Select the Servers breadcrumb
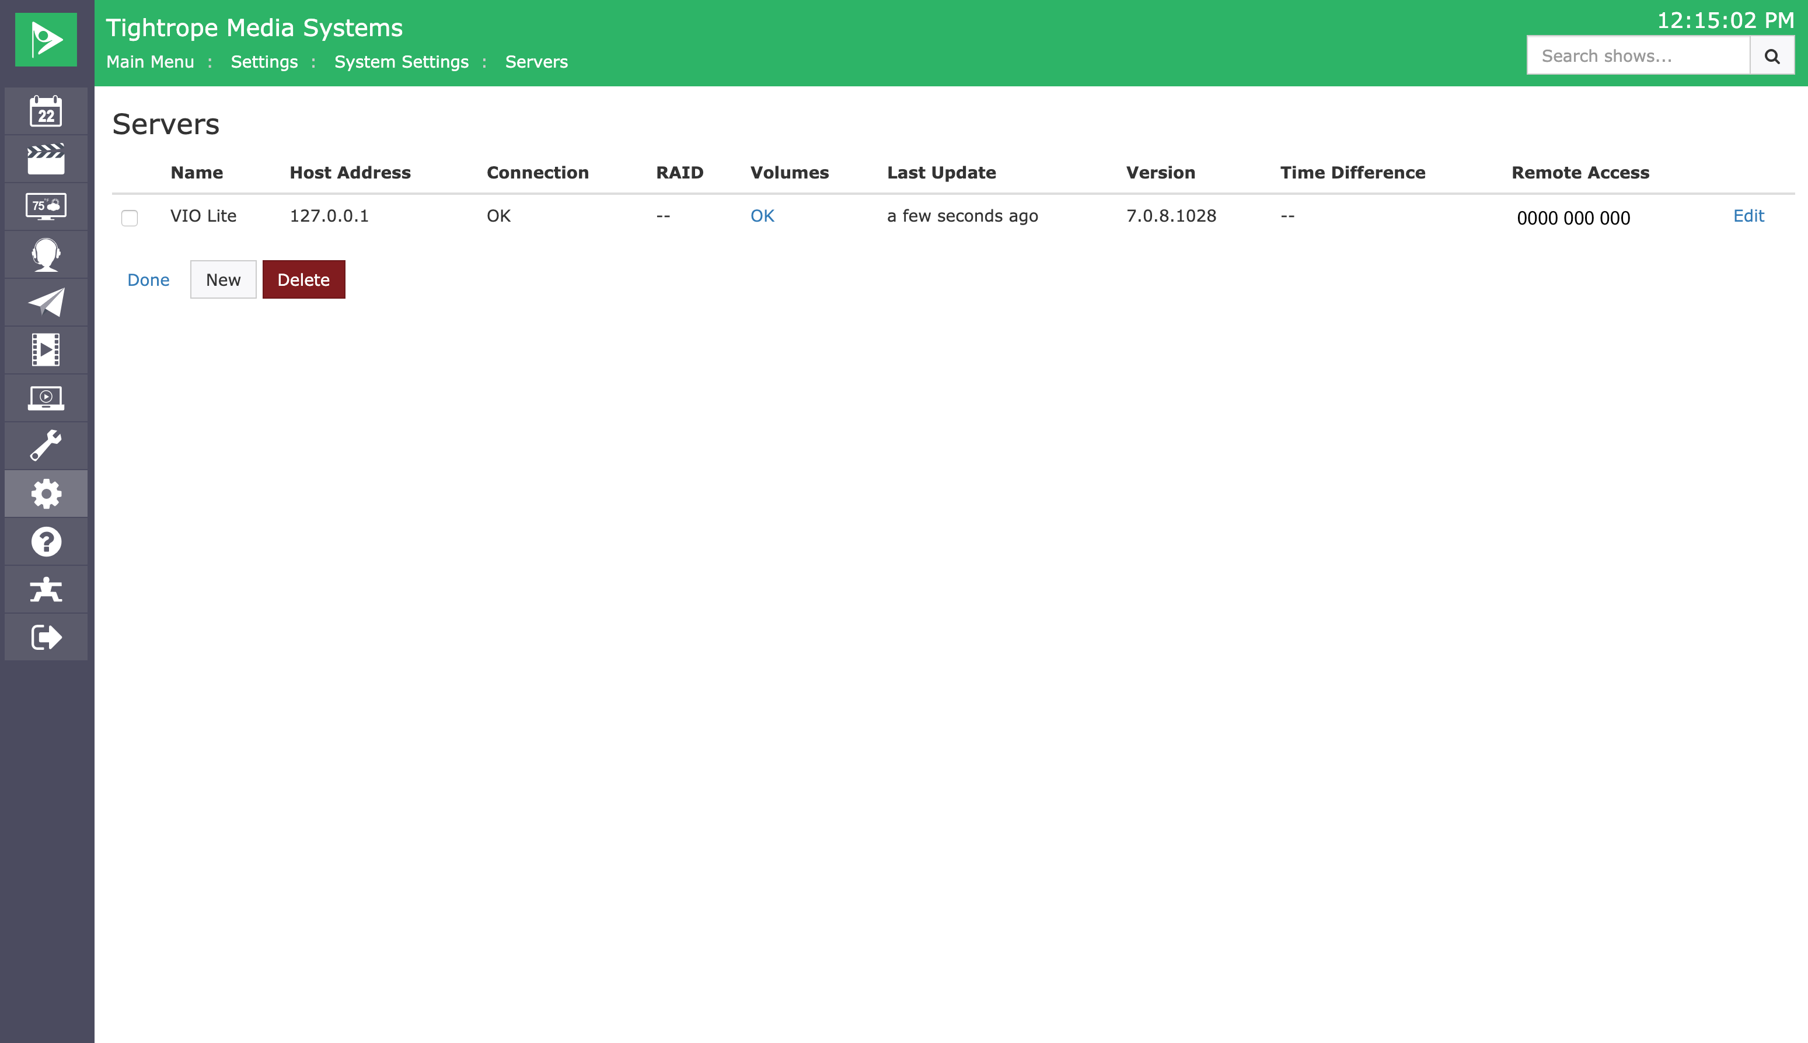This screenshot has height=1043, width=1808. (x=537, y=62)
